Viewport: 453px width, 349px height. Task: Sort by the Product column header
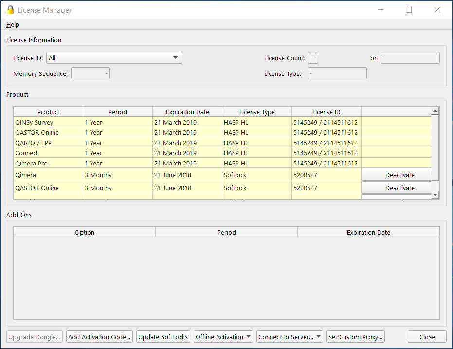point(48,112)
